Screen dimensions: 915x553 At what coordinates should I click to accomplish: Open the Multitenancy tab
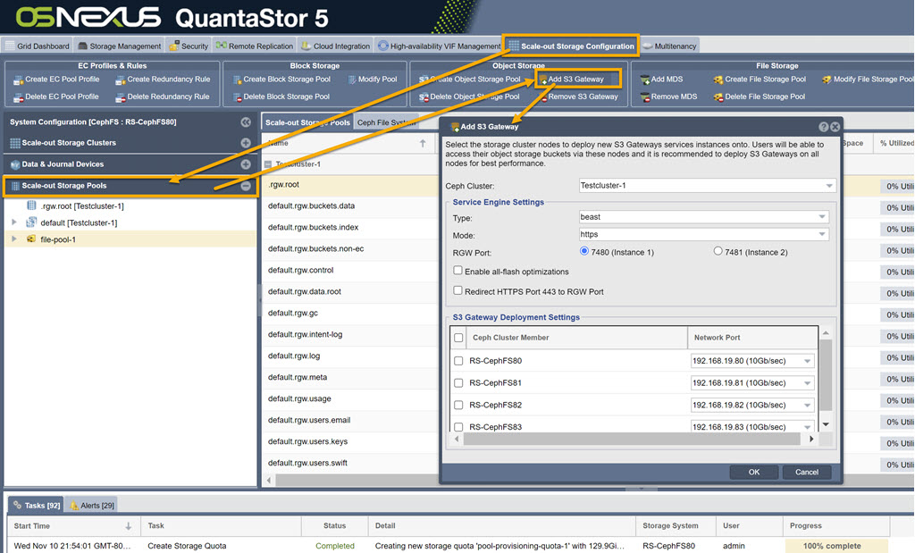pyautogui.click(x=669, y=46)
